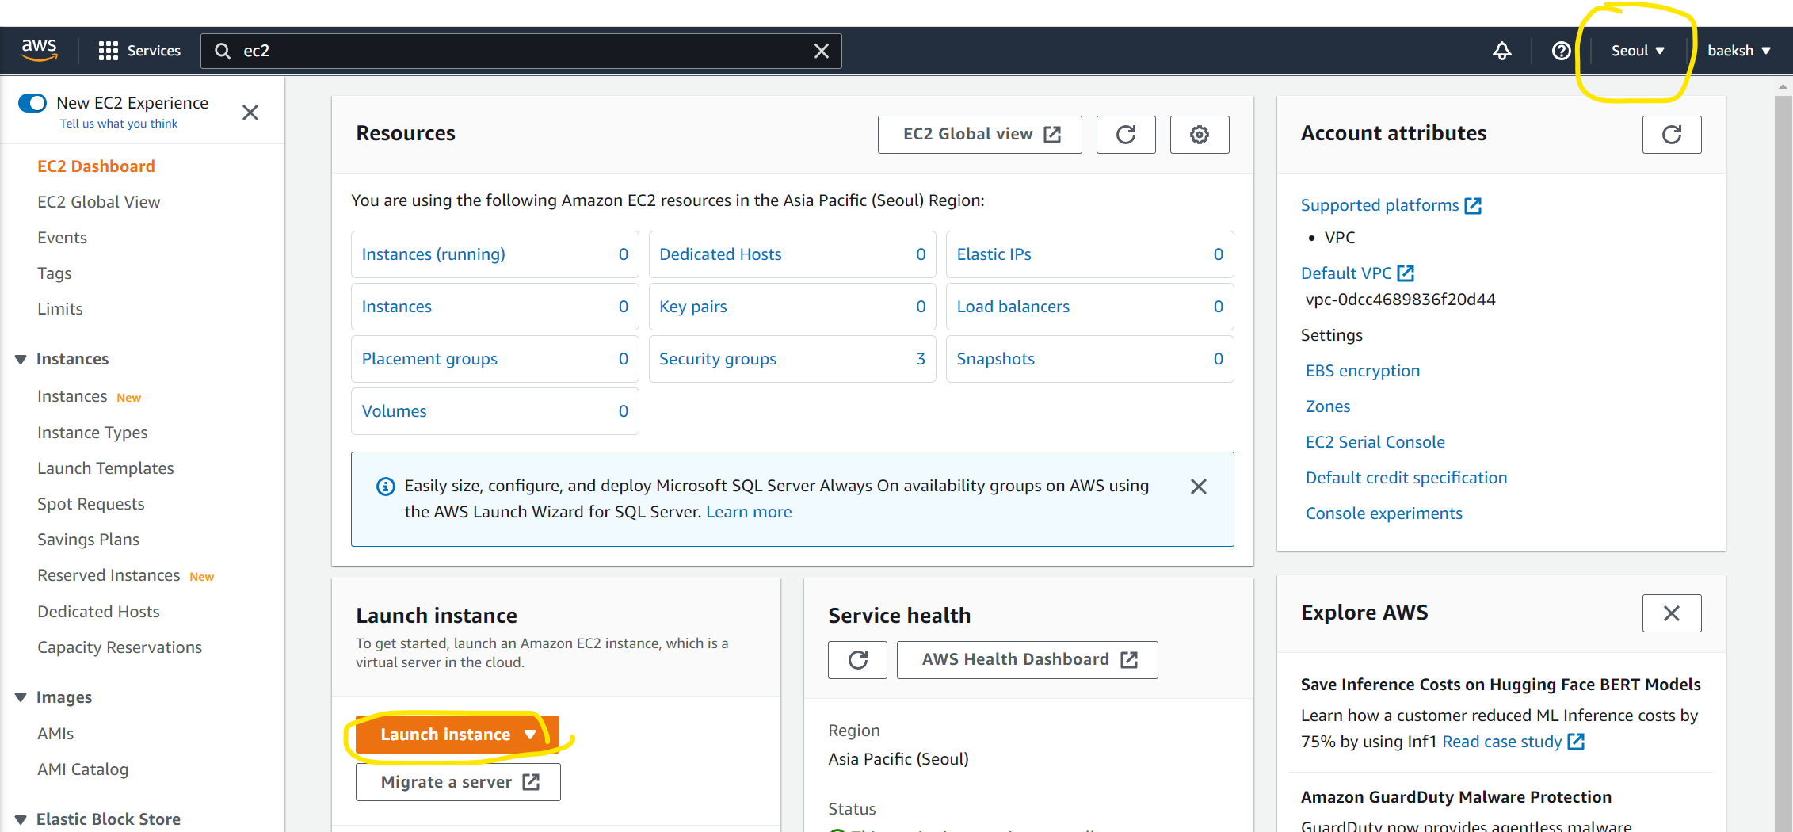
Task: Open Instance Types in sidebar
Action: pos(92,433)
